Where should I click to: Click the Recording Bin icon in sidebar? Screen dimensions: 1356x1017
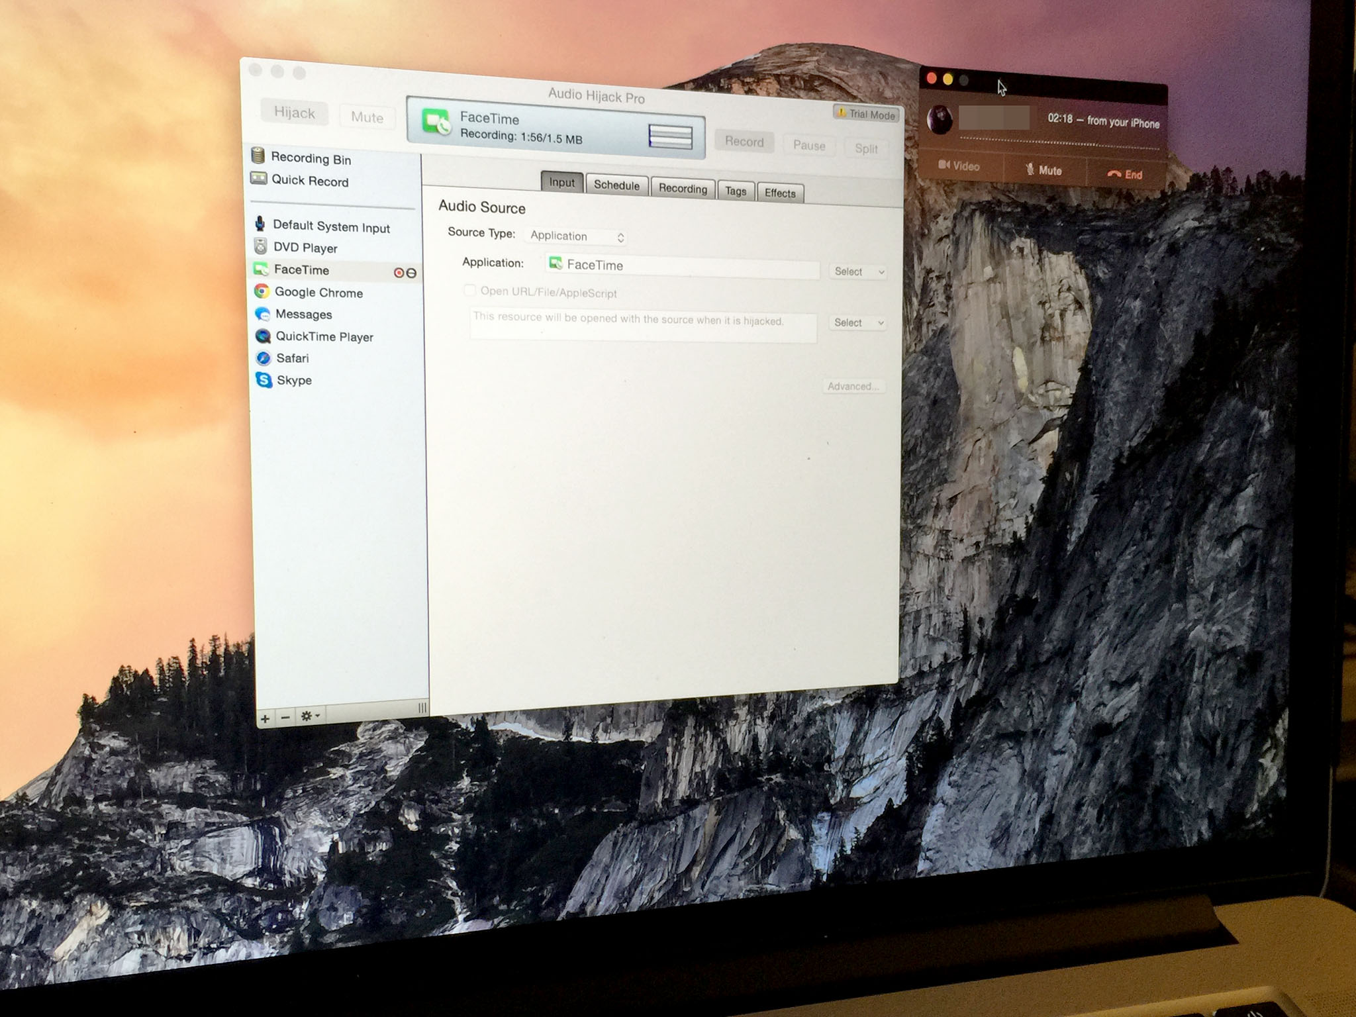[258, 156]
